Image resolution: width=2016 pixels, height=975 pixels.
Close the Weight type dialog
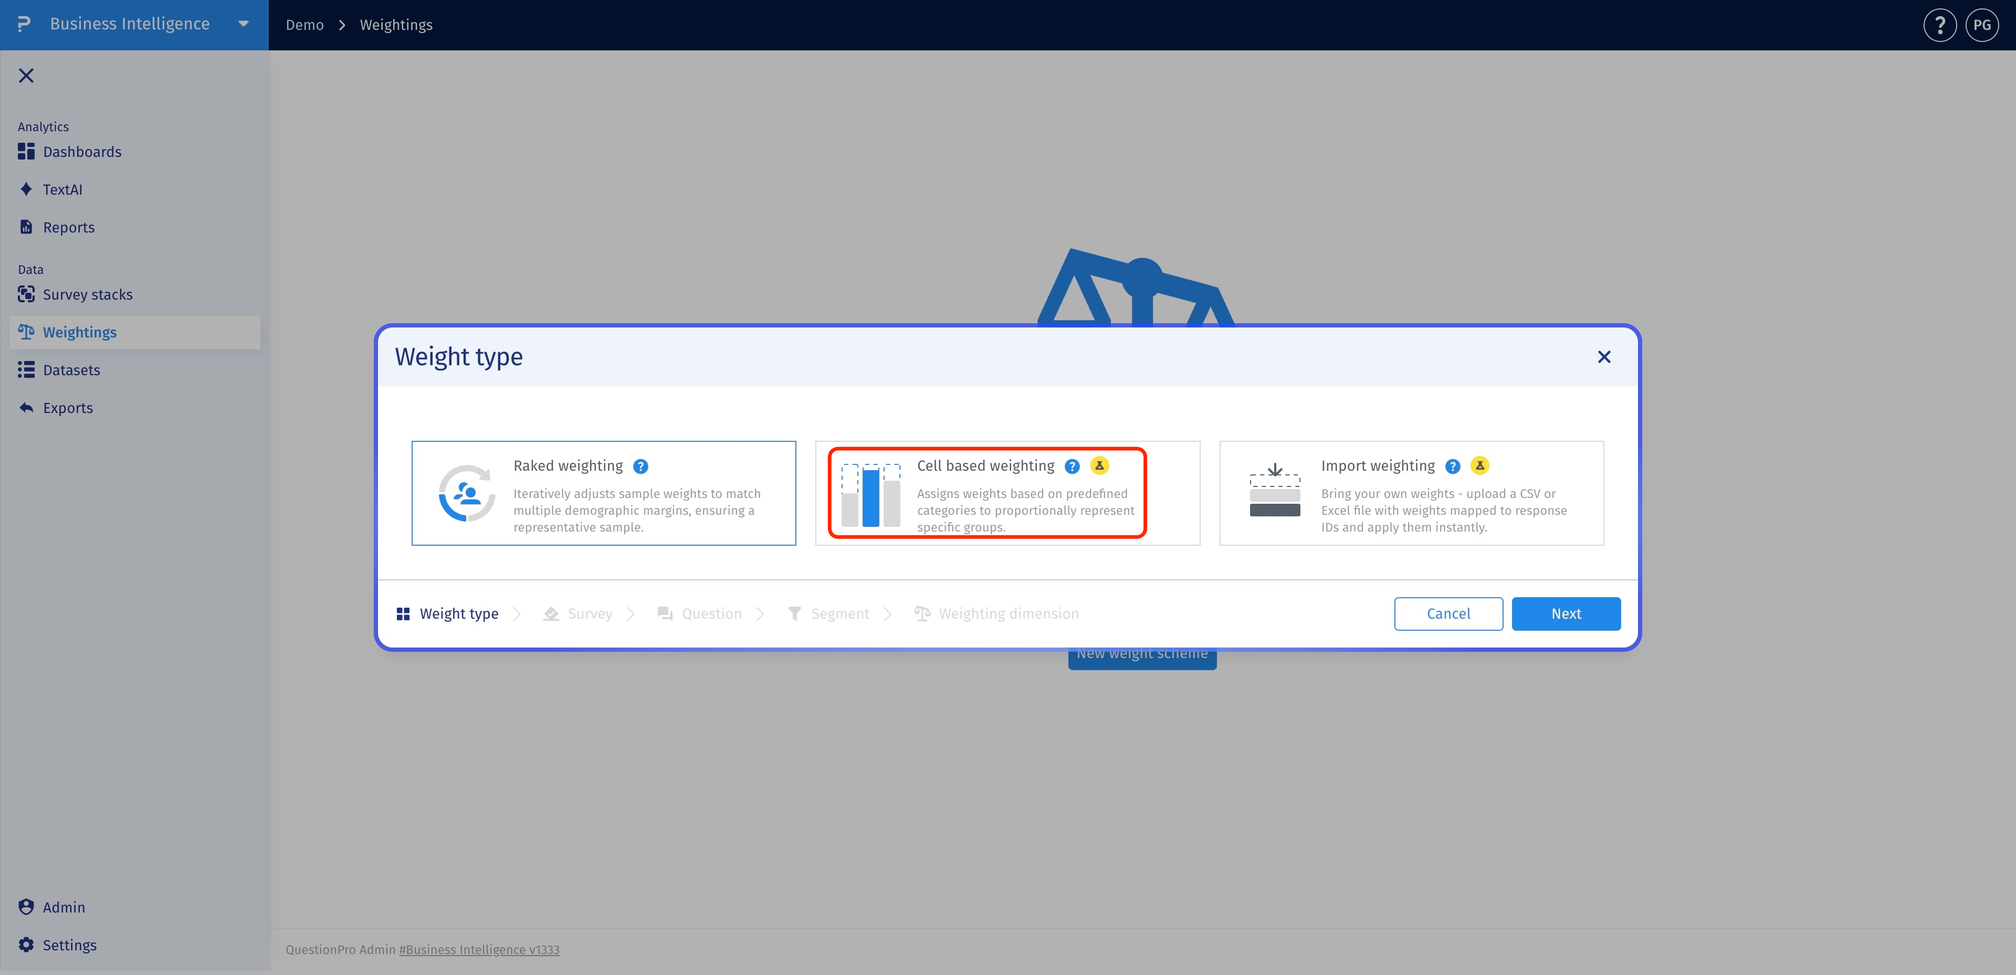(x=1603, y=357)
